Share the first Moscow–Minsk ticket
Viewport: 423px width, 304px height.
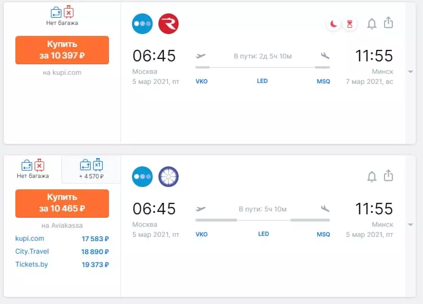388,23
